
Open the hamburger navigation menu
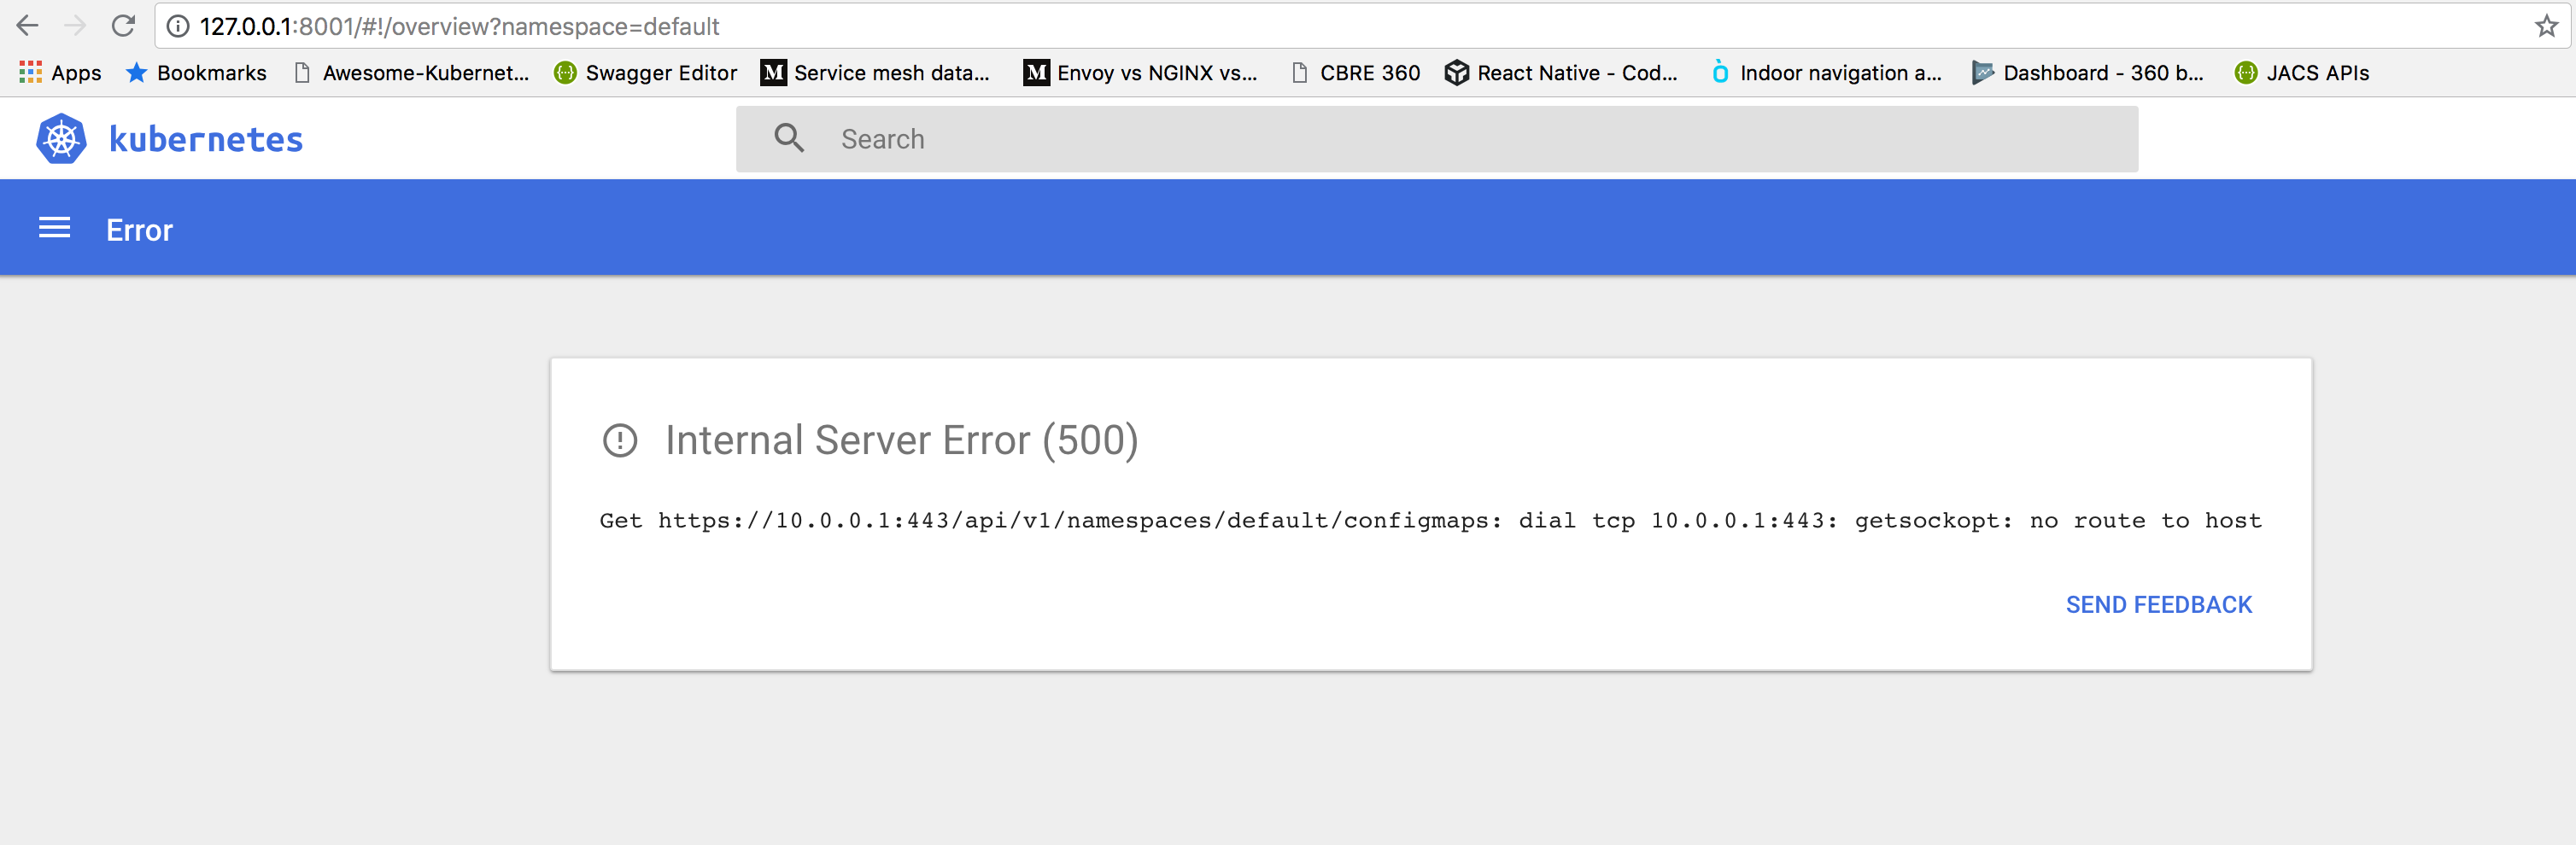click(x=54, y=229)
